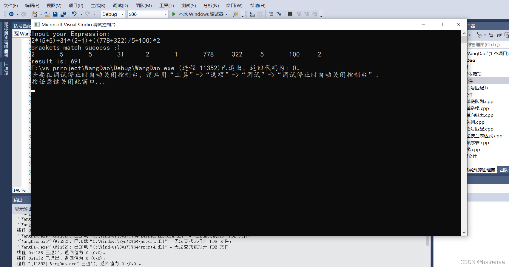The width and height of the screenshot is (509, 267).
Task: Open the 窗口(W) menu
Action: tap(234, 5)
